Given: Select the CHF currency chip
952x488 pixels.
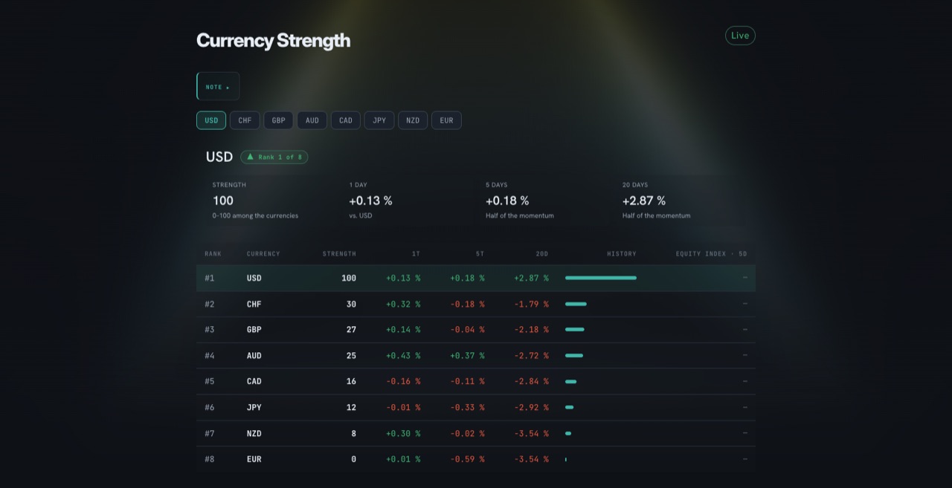Looking at the screenshot, I should (x=245, y=120).
